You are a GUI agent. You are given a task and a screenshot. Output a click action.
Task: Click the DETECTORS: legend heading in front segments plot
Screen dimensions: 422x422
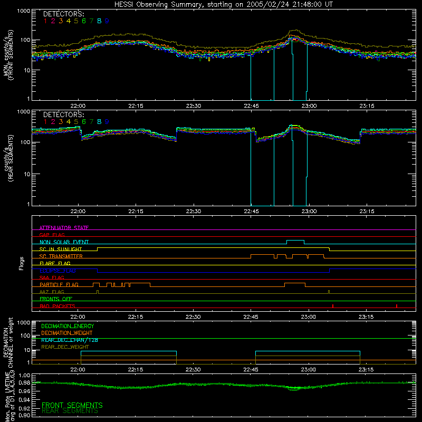pyautogui.click(x=63, y=14)
